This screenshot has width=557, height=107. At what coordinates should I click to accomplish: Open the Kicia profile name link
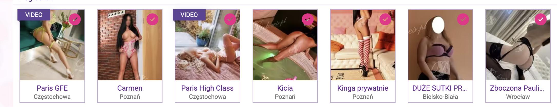285,88
